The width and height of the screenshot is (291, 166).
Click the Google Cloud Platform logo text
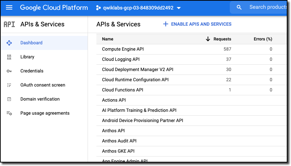pos(54,8)
